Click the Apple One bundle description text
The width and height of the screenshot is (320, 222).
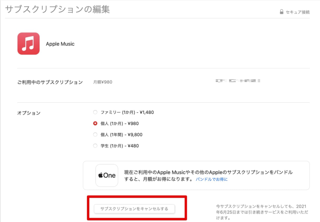[208, 176]
